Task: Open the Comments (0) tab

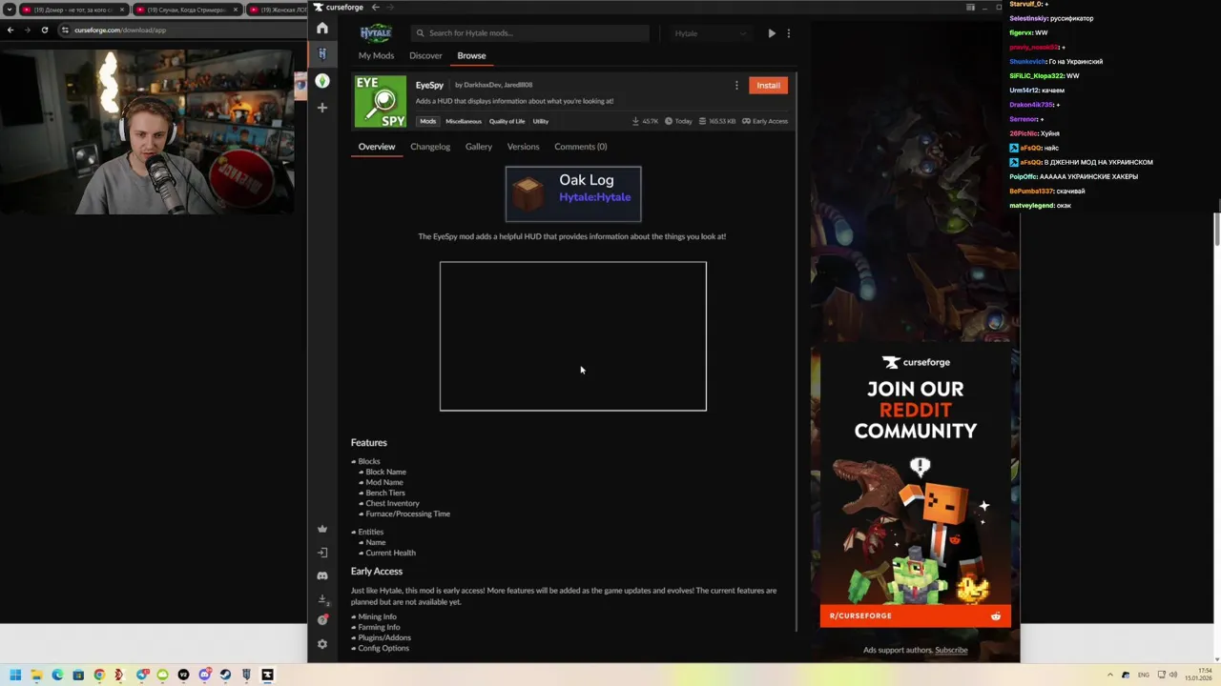Action: (580, 147)
